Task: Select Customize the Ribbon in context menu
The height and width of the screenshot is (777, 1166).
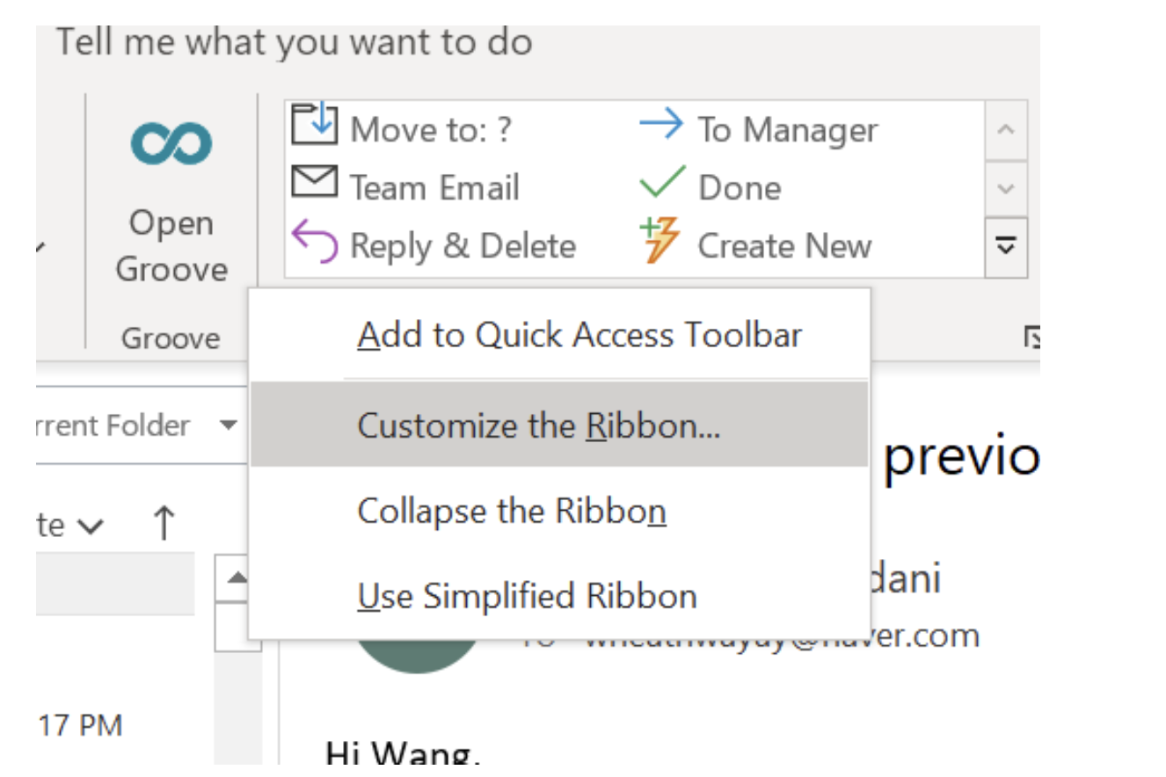Action: point(537,425)
